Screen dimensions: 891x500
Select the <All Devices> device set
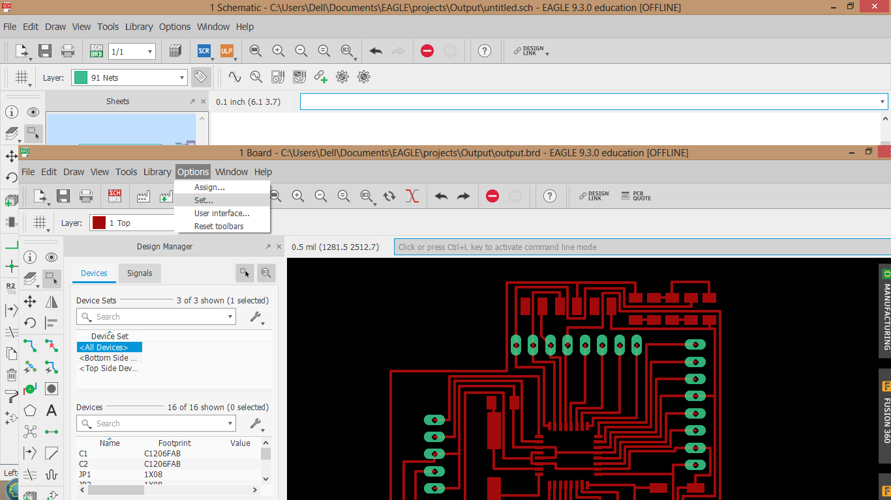(x=110, y=348)
